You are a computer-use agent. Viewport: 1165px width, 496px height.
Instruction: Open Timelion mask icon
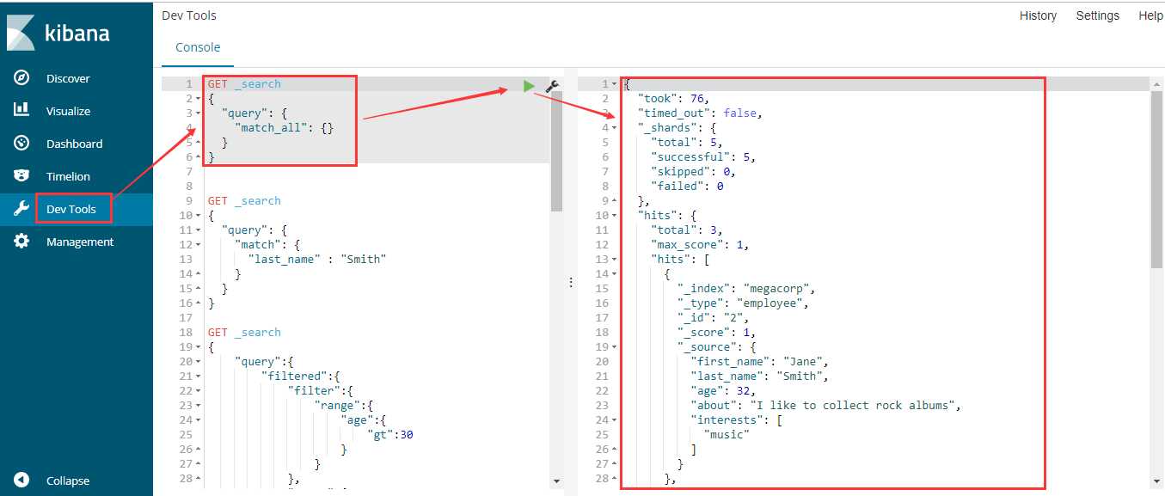point(22,175)
